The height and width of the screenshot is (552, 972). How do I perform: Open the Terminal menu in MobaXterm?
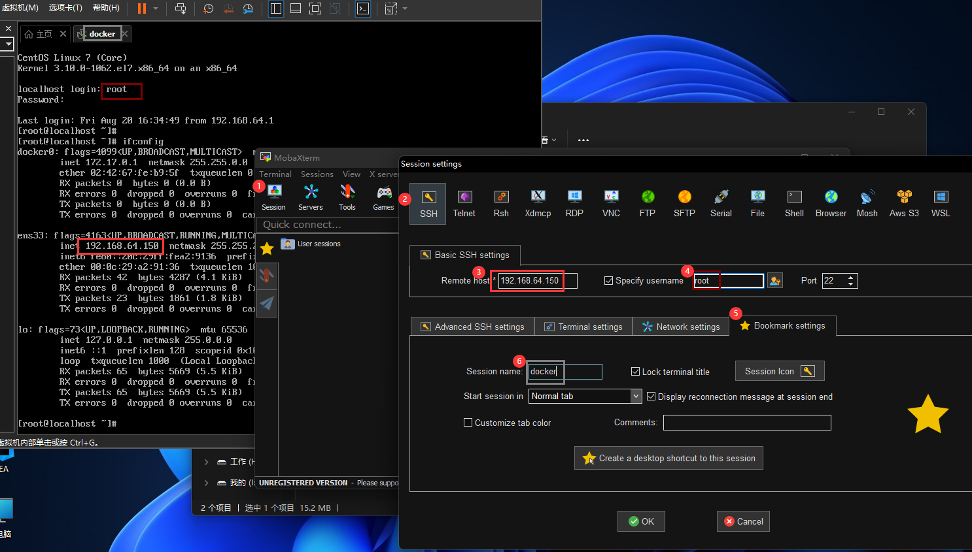pos(275,174)
